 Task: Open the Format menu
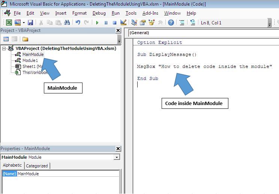point(79,13)
